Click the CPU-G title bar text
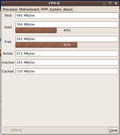The width and height of the screenshot is (120, 135). pos(54,3)
